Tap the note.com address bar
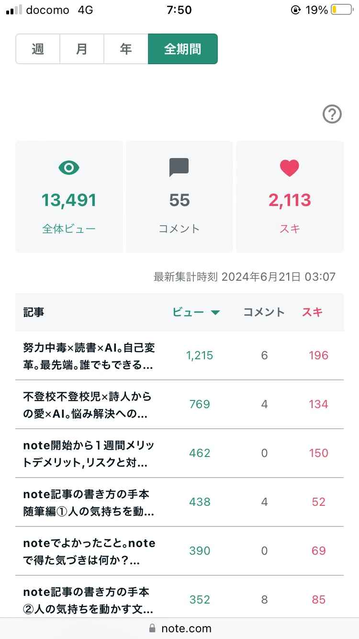Image resolution: width=359 pixels, height=639 pixels. tap(179, 628)
